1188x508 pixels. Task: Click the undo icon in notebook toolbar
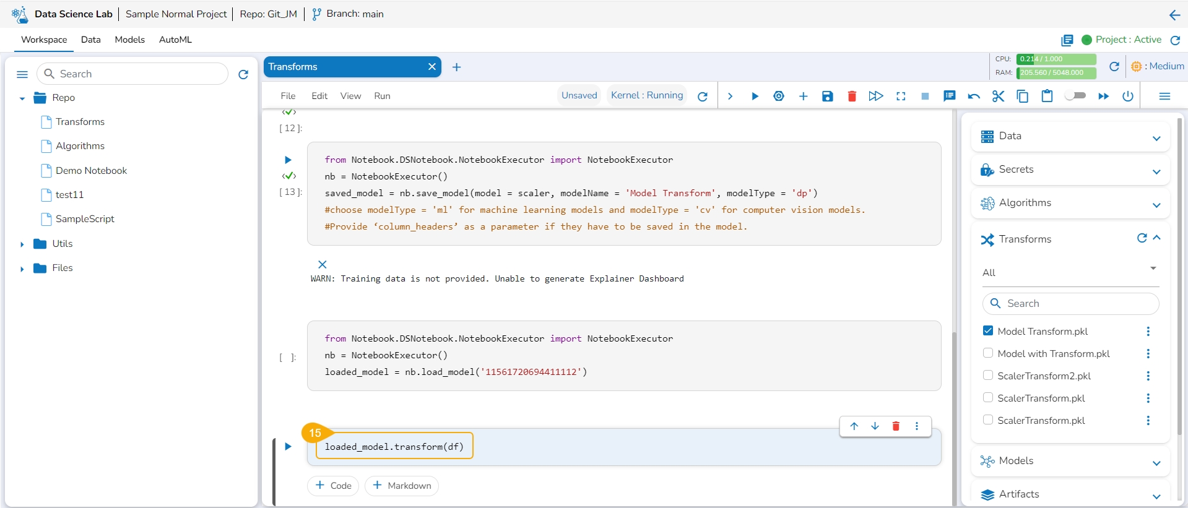point(974,96)
